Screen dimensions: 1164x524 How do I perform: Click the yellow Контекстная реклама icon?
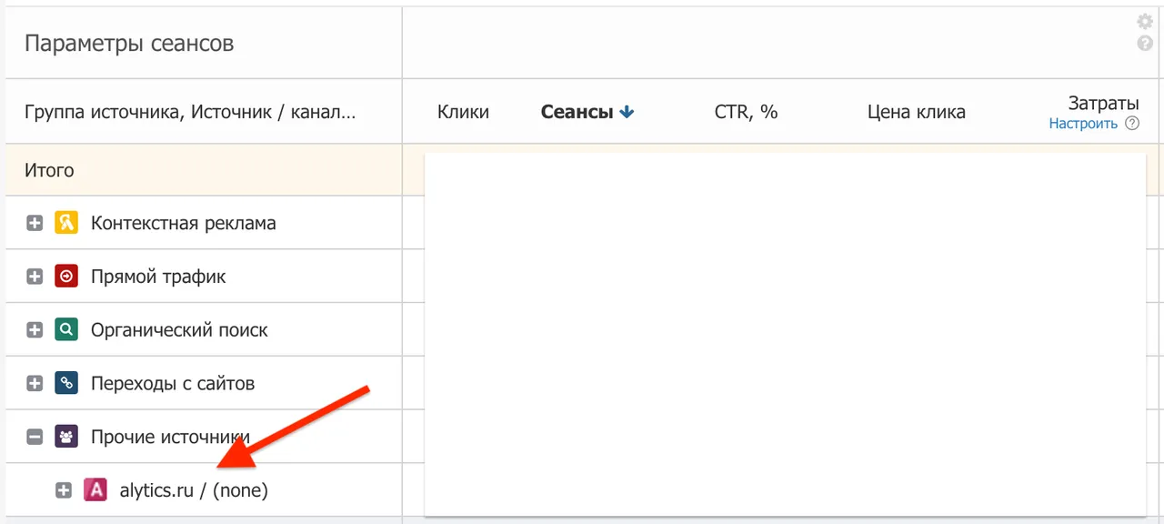pyautogui.click(x=66, y=223)
